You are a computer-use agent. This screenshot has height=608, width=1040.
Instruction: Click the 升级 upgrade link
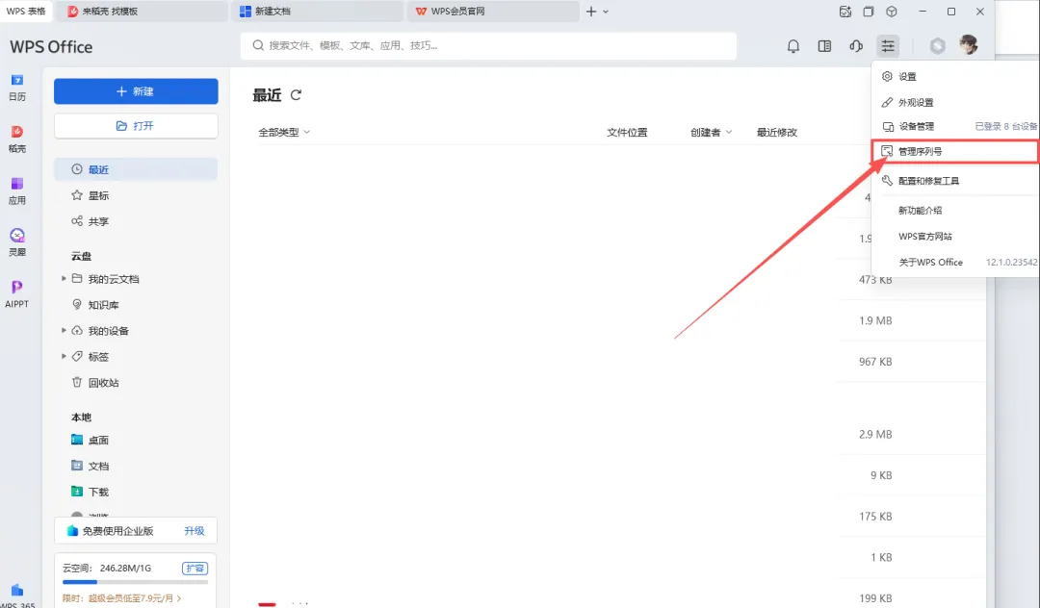195,531
